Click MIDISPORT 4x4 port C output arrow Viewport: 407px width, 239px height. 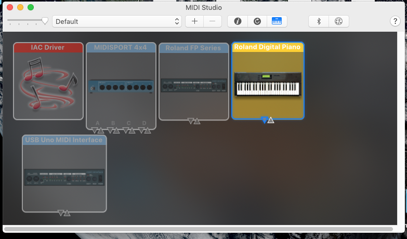coord(132,130)
